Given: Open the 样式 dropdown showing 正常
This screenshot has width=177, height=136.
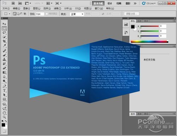Looking at the screenshot, I should 77,14.
